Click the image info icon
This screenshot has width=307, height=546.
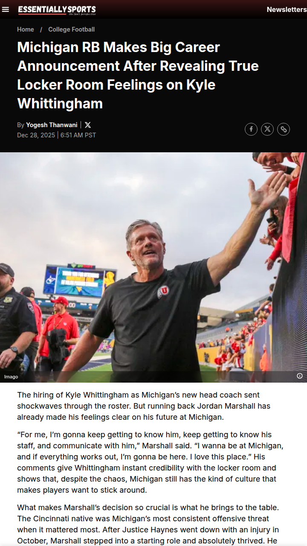tap(300, 376)
